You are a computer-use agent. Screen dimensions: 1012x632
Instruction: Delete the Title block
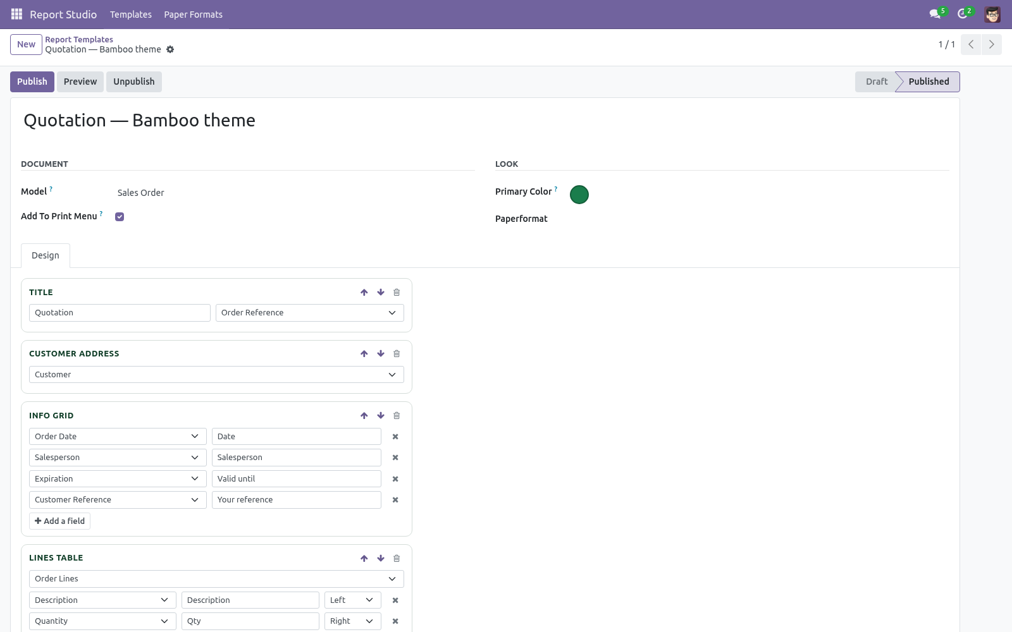[x=397, y=293]
